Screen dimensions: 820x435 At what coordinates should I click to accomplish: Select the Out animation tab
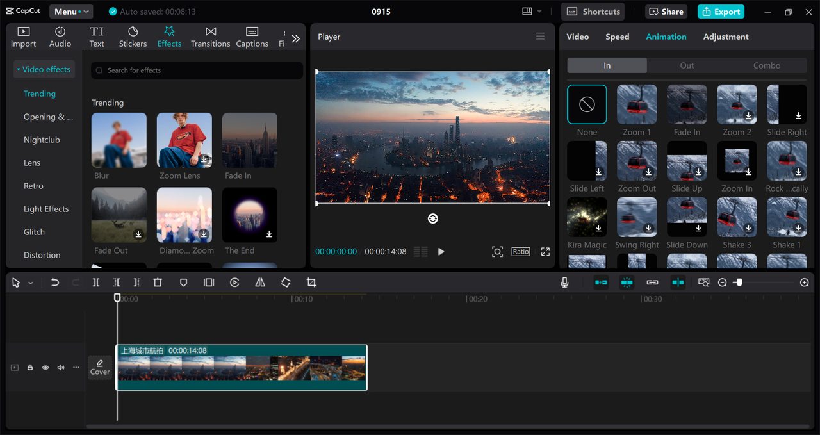pyautogui.click(x=687, y=65)
